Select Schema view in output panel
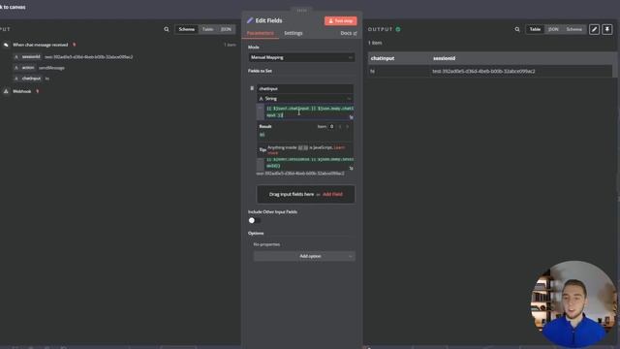This screenshot has width=620, height=349. [x=573, y=29]
